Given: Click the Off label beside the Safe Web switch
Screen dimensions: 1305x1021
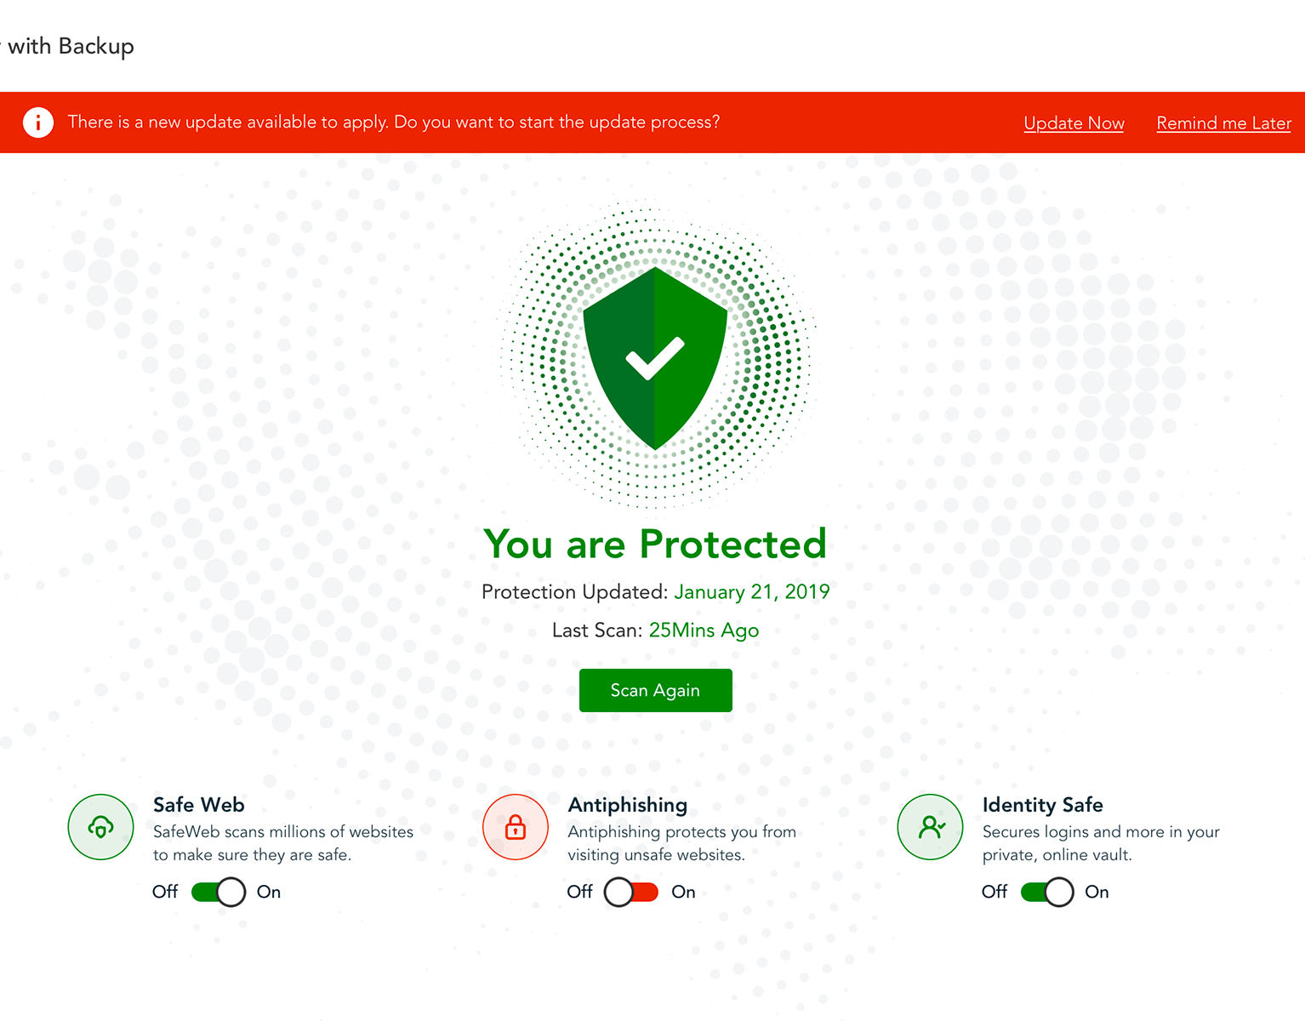Looking at the screenshot, I should [165, 892].
